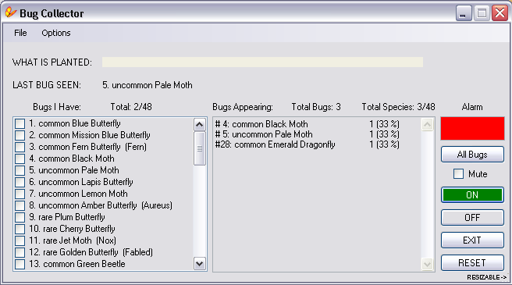512x285 pixels.
Task: Toggle the Mute checkbox
Action: (458, 174)
